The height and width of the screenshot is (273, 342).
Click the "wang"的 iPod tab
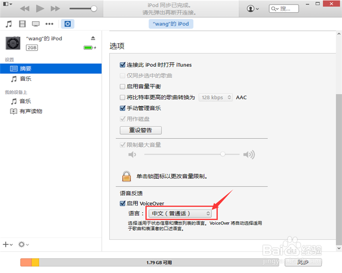[171, 24]
